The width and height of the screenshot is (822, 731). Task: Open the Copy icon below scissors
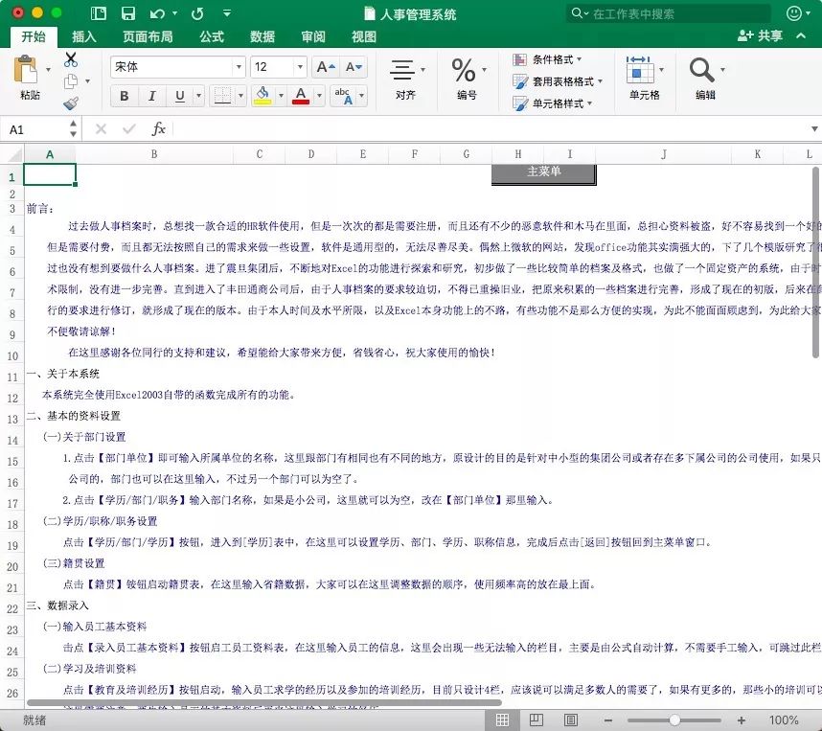71,81
